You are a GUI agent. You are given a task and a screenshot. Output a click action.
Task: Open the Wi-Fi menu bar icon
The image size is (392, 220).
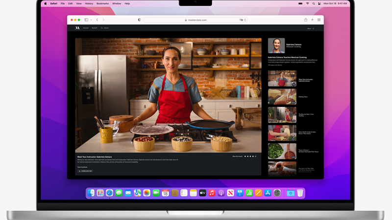click(x=308, y=3)
